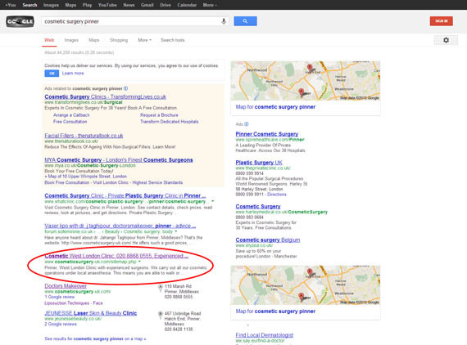Screen dimensions: 467x345
Task: Click the red Sign in button
Action: [x=441, y=21]
